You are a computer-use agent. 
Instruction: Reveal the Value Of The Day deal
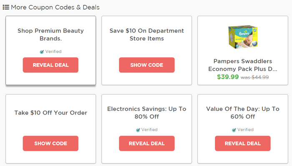click(243, 144)
